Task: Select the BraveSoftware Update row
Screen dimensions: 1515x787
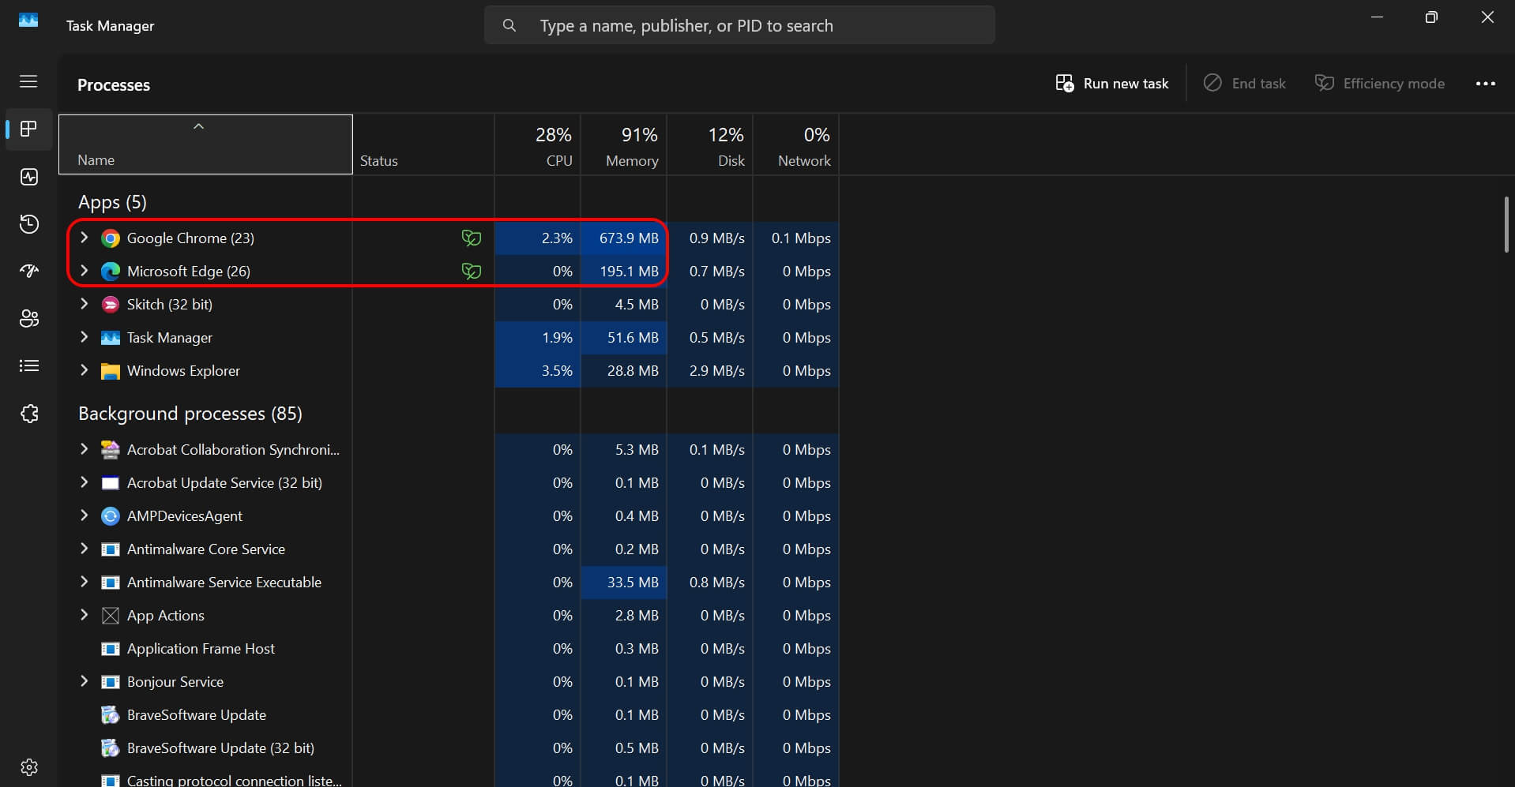Action: click(449, 715)
